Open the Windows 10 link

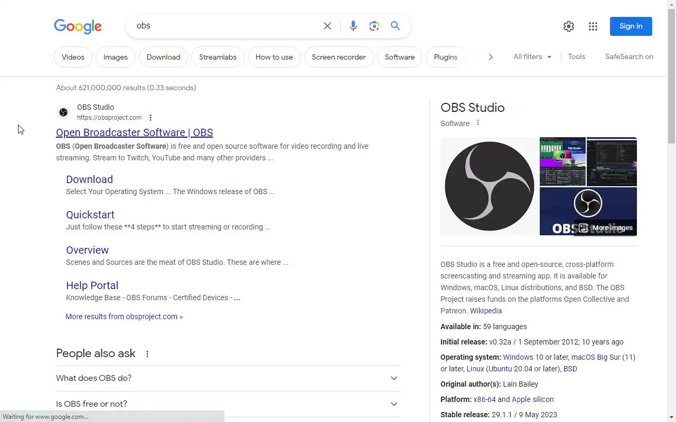(523, 357)
